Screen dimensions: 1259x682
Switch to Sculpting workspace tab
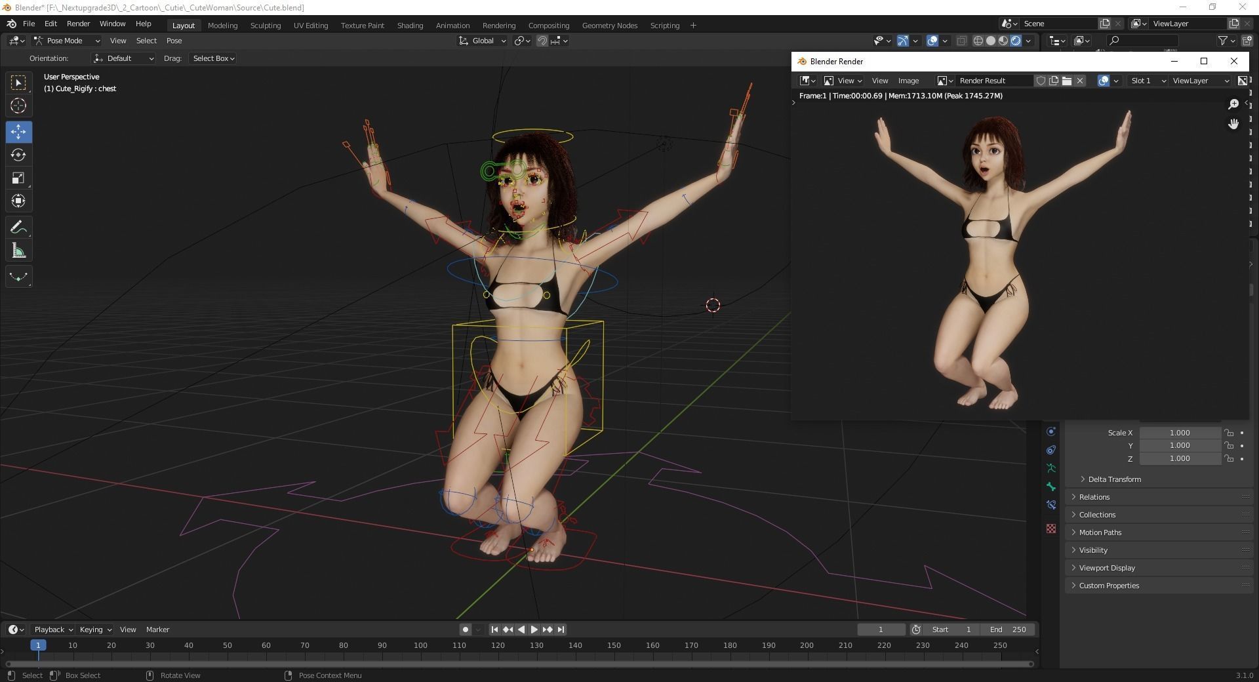pyautogui.click(x=266, y=26)
